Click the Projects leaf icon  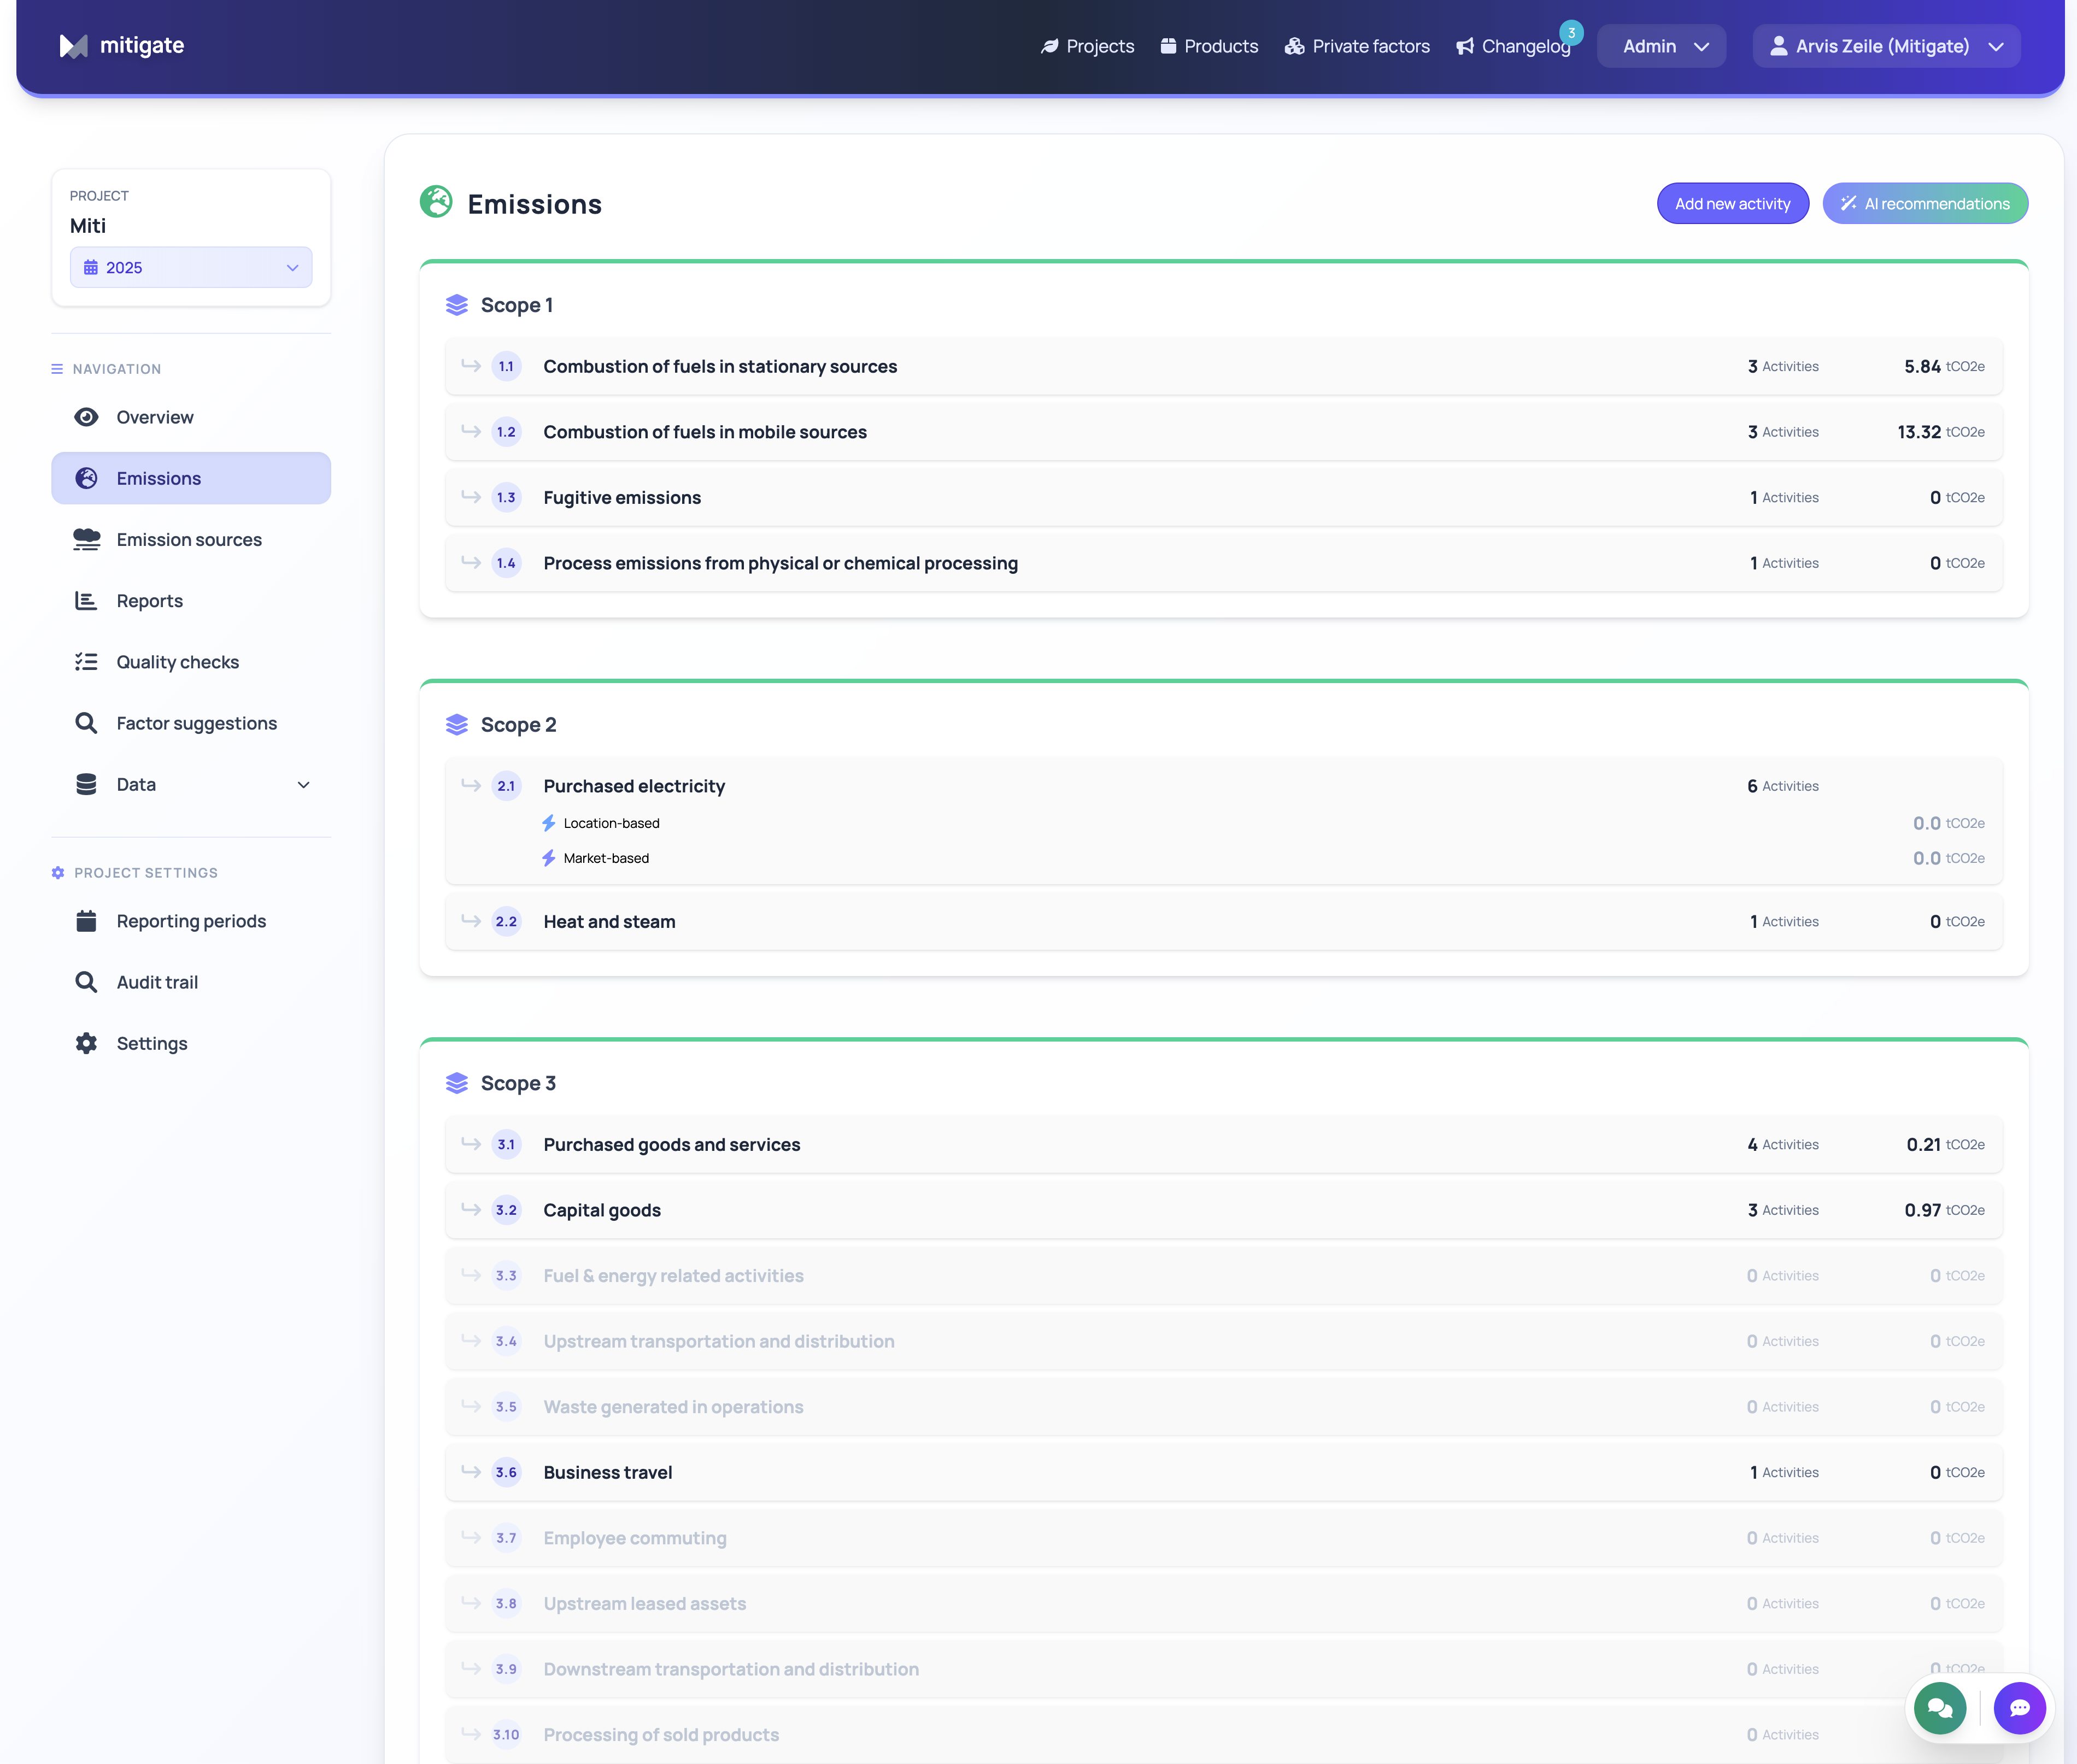[x=1049, y=46]
